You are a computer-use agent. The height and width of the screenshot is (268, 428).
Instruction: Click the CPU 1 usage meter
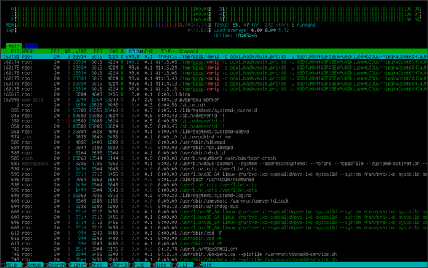tap(111, 14)
